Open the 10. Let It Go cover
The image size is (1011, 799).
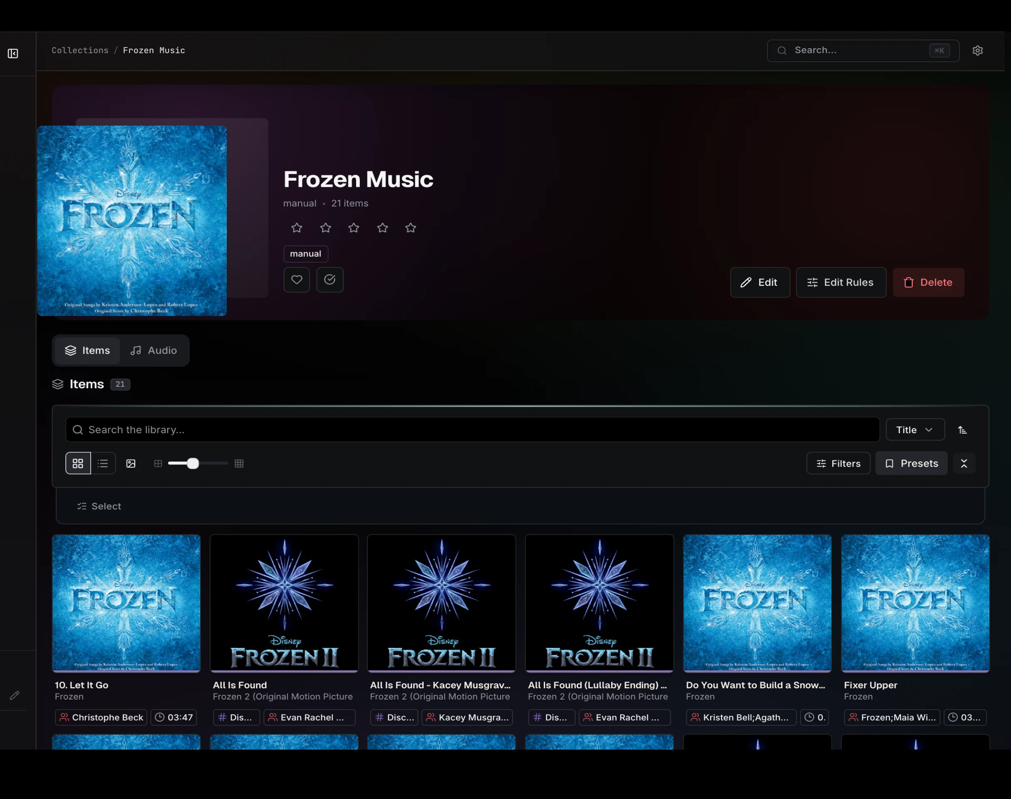pos(126,603)
